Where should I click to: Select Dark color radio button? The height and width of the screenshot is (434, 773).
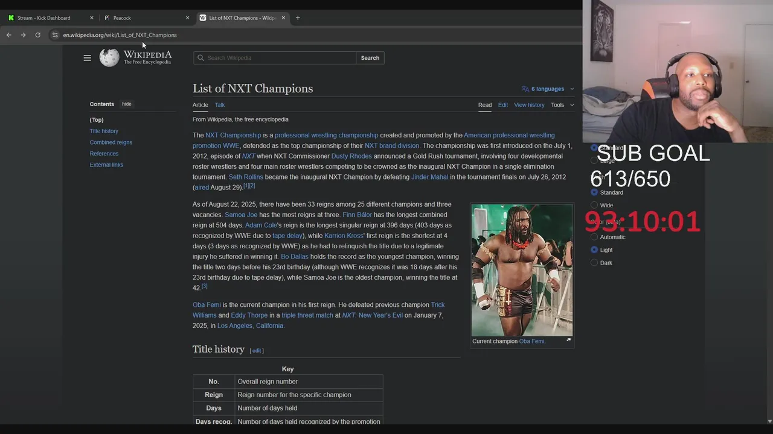pyautogui.click(x=594, y=263)
